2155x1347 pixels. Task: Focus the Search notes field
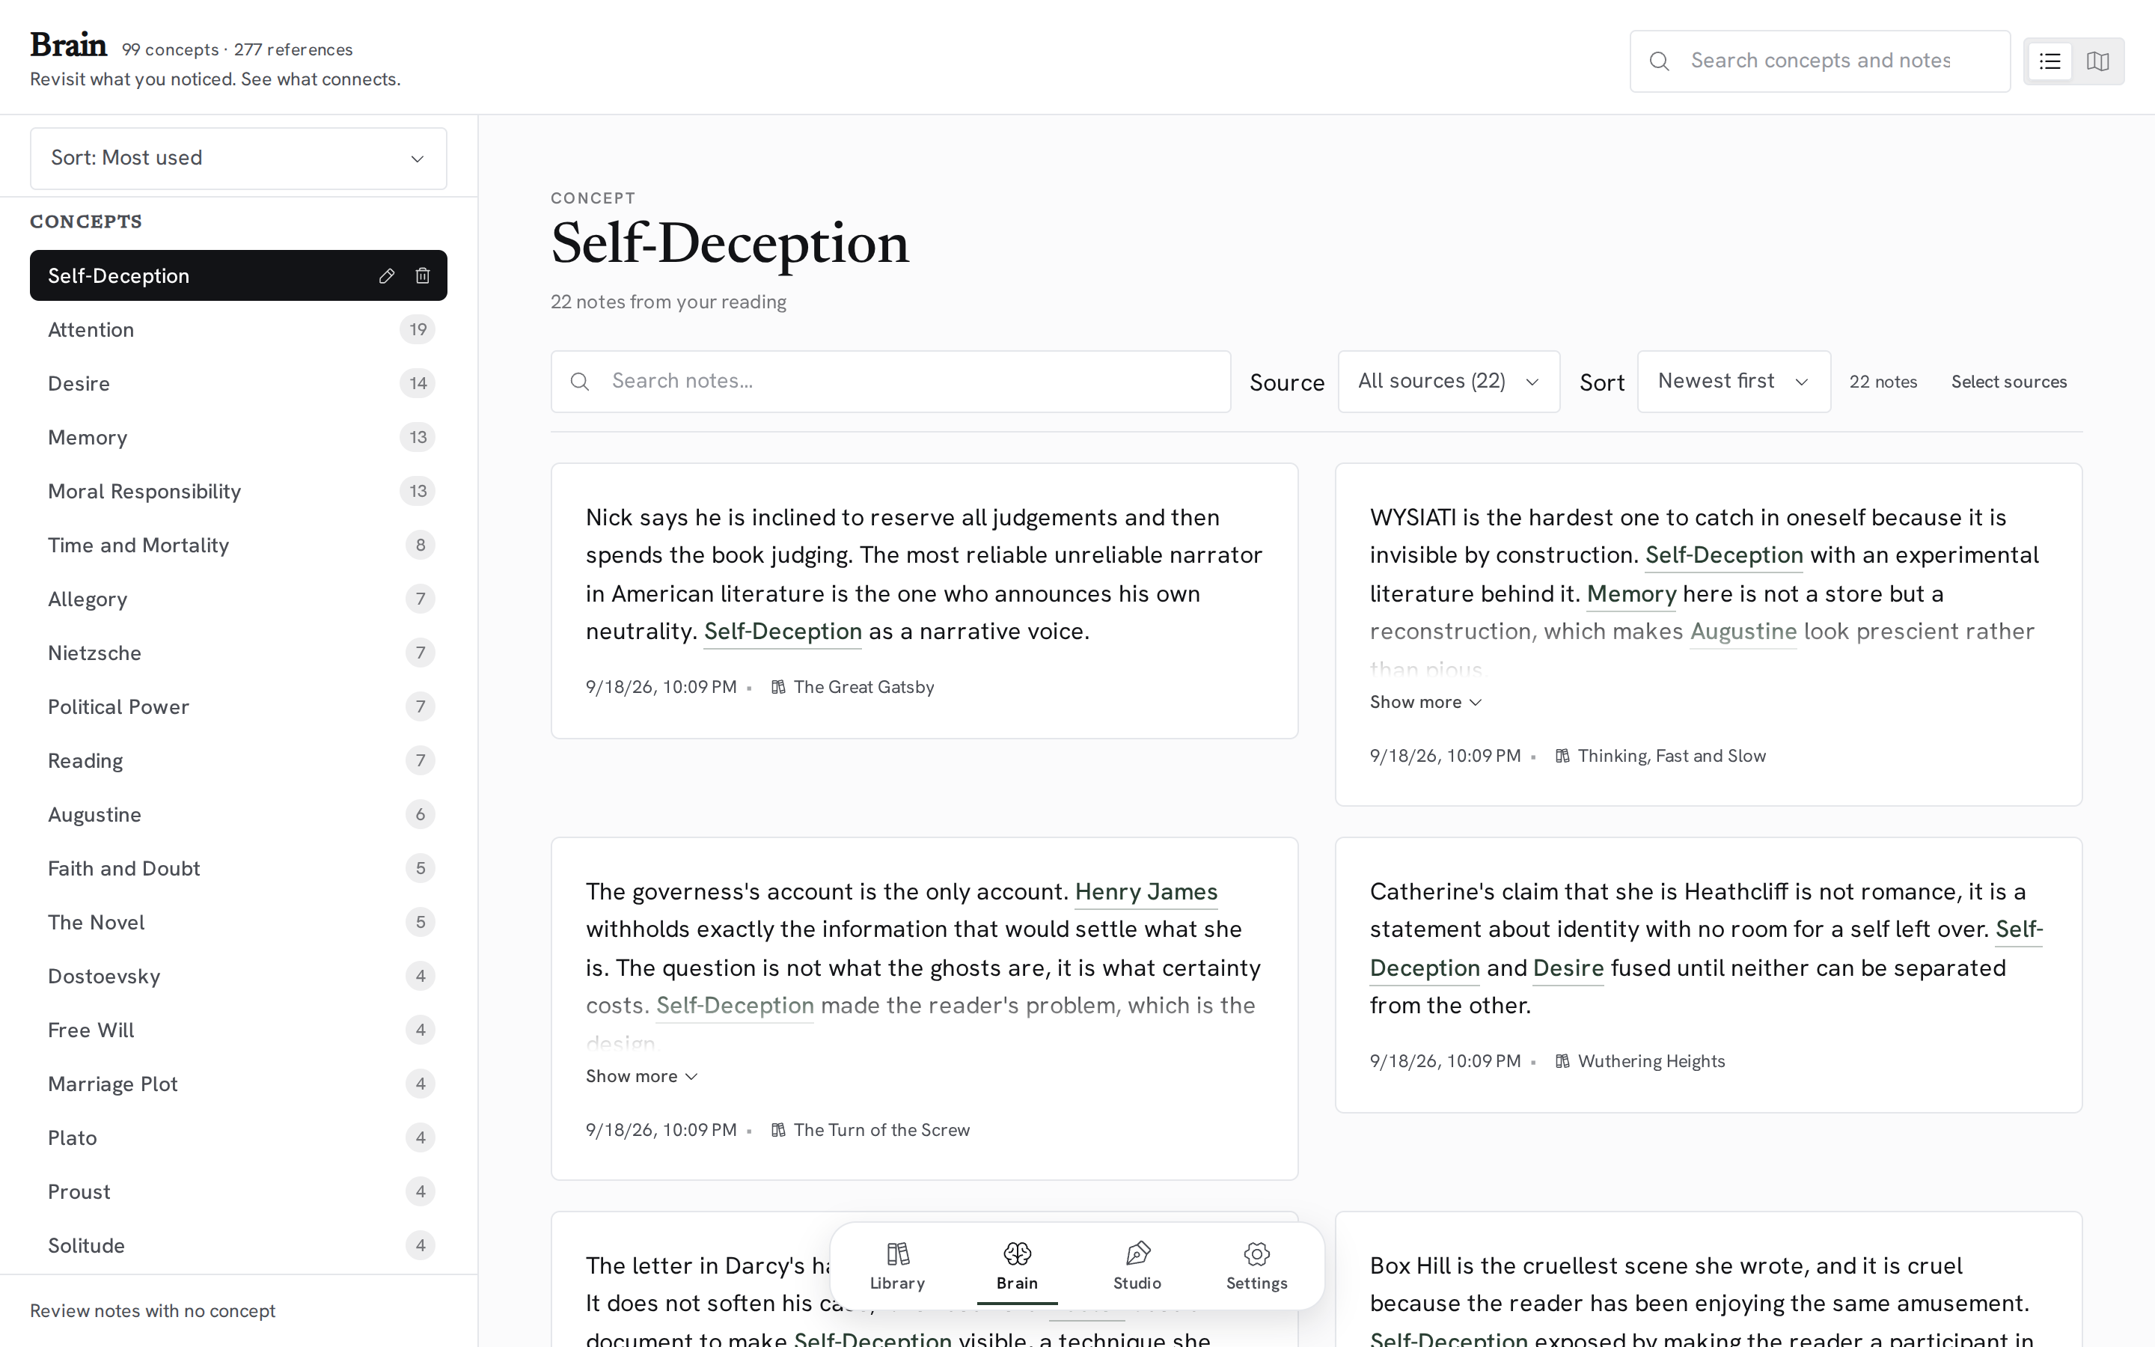tap(890, 382)
